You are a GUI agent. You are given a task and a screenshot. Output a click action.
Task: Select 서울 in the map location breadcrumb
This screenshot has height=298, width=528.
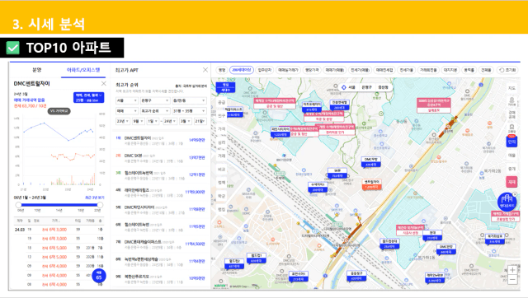click(351, 87)
